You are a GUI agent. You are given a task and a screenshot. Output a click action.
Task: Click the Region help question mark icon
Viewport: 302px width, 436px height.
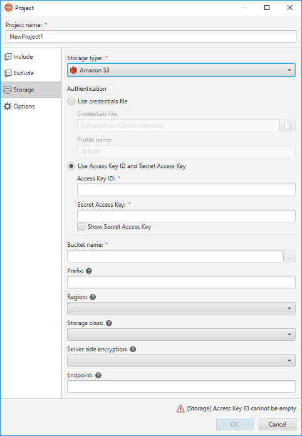pyautogui.click(x=93, y=297)
